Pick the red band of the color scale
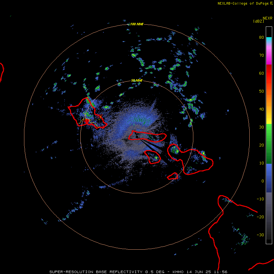Viewport: 274px width, 274px height. click(269, 73)
